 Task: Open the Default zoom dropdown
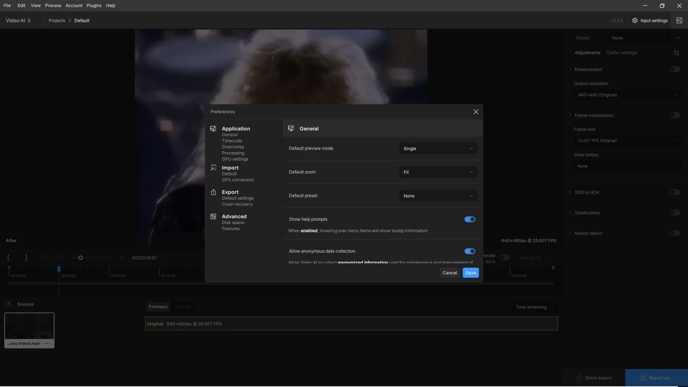pos(438,172)
